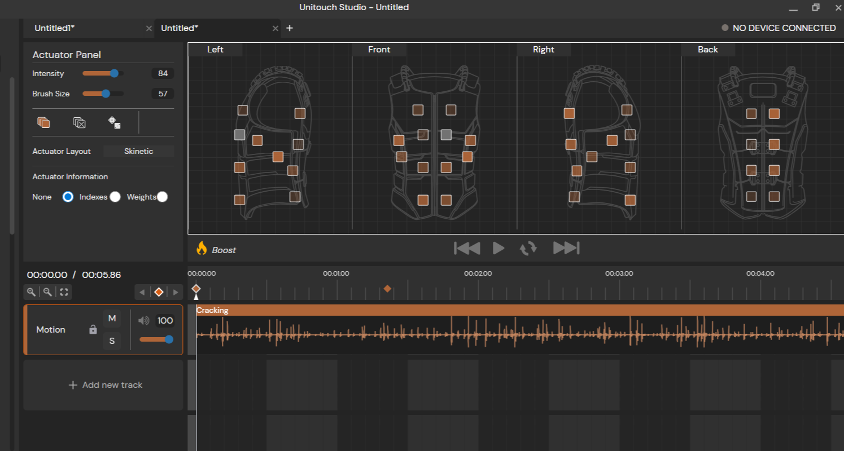
Task: Click the Right view label
Action: tap(544, 50)
